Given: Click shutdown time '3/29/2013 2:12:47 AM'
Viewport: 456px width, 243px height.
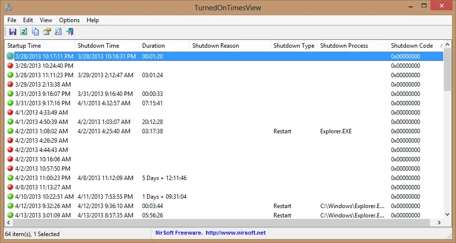Looking at the screenshot, I should (105, 75).
